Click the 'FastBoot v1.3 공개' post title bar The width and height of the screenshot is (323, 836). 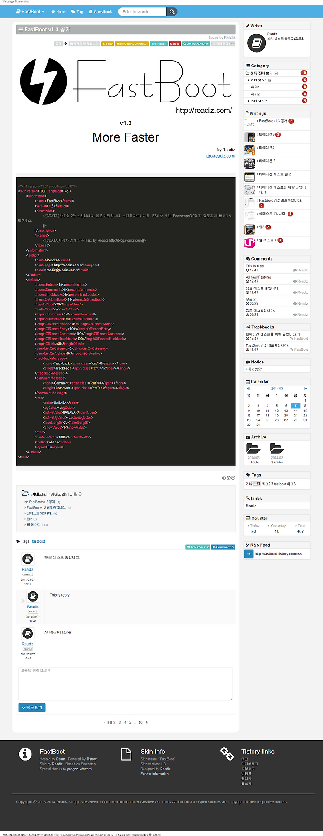pos(126,29)
